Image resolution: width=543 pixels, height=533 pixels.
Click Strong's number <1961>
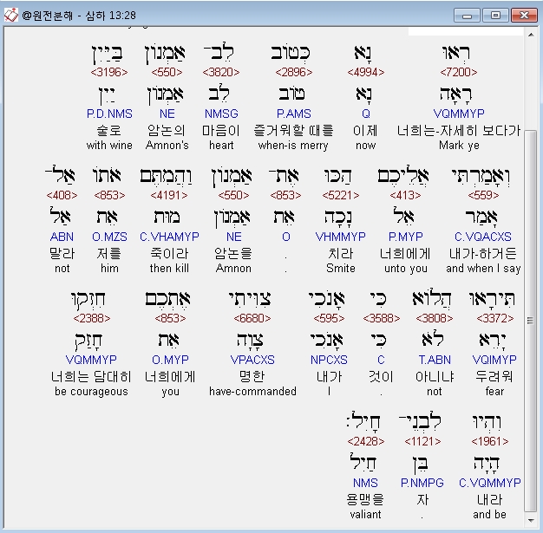pyautogui.click(x=490, y=441)
